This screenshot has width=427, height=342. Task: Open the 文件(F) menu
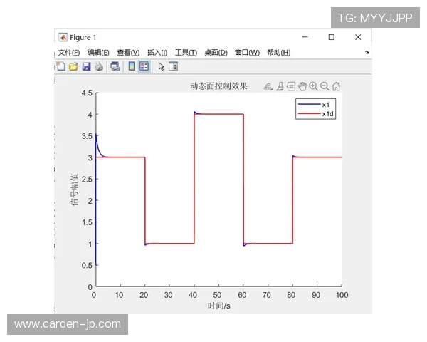[69, 52]
